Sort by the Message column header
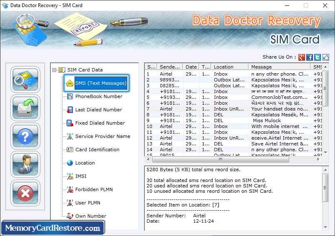The image size is (335, 236). click(x=279, y=67)
